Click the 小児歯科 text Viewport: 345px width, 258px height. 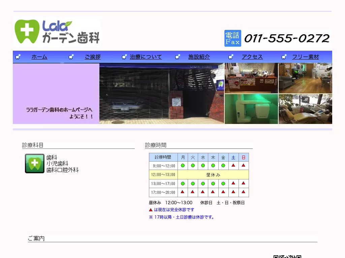pyautogui.click(x=57, y=164)
